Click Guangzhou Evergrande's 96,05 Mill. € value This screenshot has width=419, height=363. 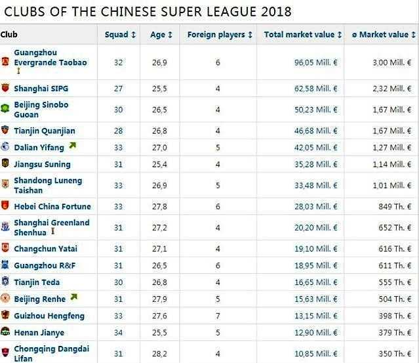pyautogui.click(x=316, y=62)
